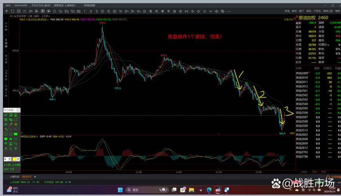Select contract 原油2603 in the list
The width and height of the screenshot is (341, 196).
click(302, 134)
